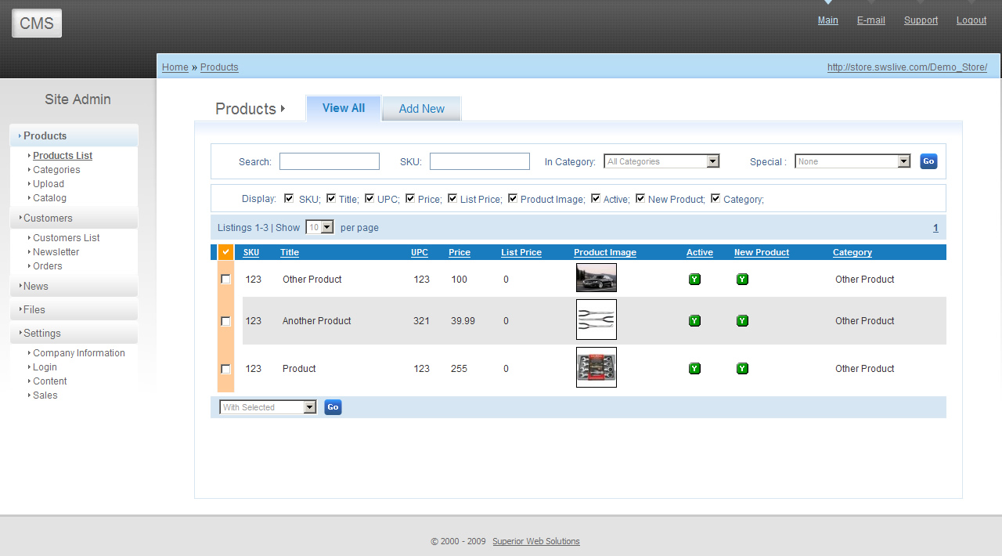Click the Products breadcrumb link
This screenshot has width=1002, height=556.
pos(219,67)
